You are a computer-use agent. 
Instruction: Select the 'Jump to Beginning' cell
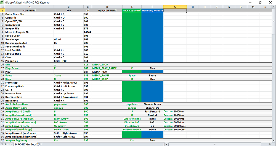coord(29,141)
